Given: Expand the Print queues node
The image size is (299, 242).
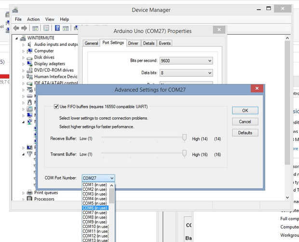Looking at the screenshot, I should pos(23,193).
